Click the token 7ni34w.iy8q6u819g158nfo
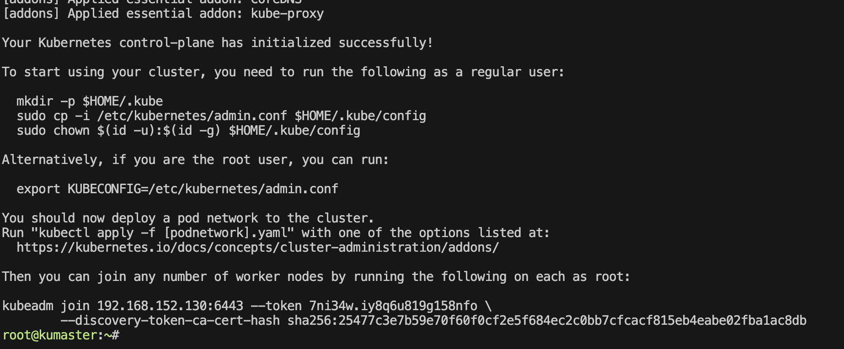The width and height of the screenshot is (844, 349). click(393, 306)
